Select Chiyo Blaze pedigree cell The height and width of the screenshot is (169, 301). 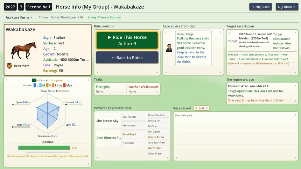(x=158, y=154)
